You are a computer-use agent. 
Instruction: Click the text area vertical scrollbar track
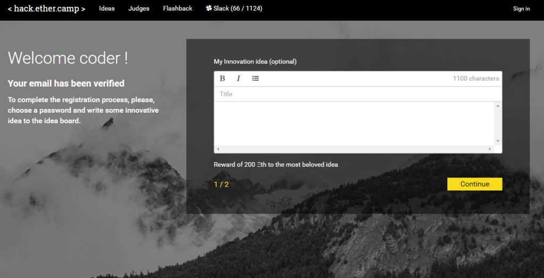click(x=498, y=123)
